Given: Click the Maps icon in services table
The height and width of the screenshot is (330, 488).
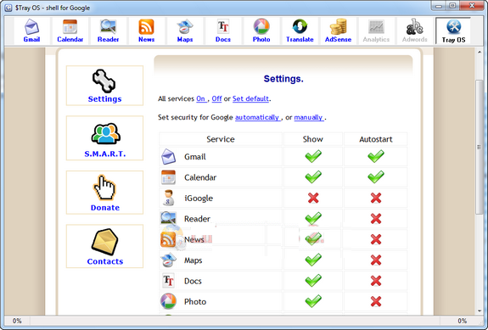Looking at the screenshot, I should coord(168,260).
